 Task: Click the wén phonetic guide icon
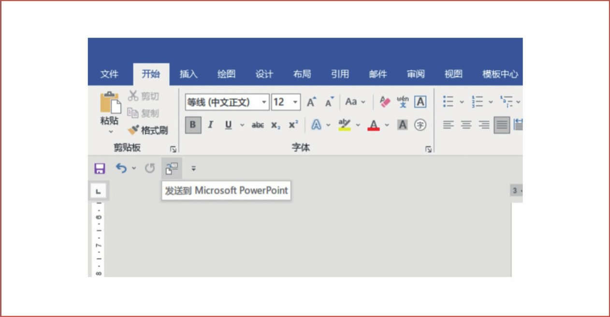(x=403, y=102)
